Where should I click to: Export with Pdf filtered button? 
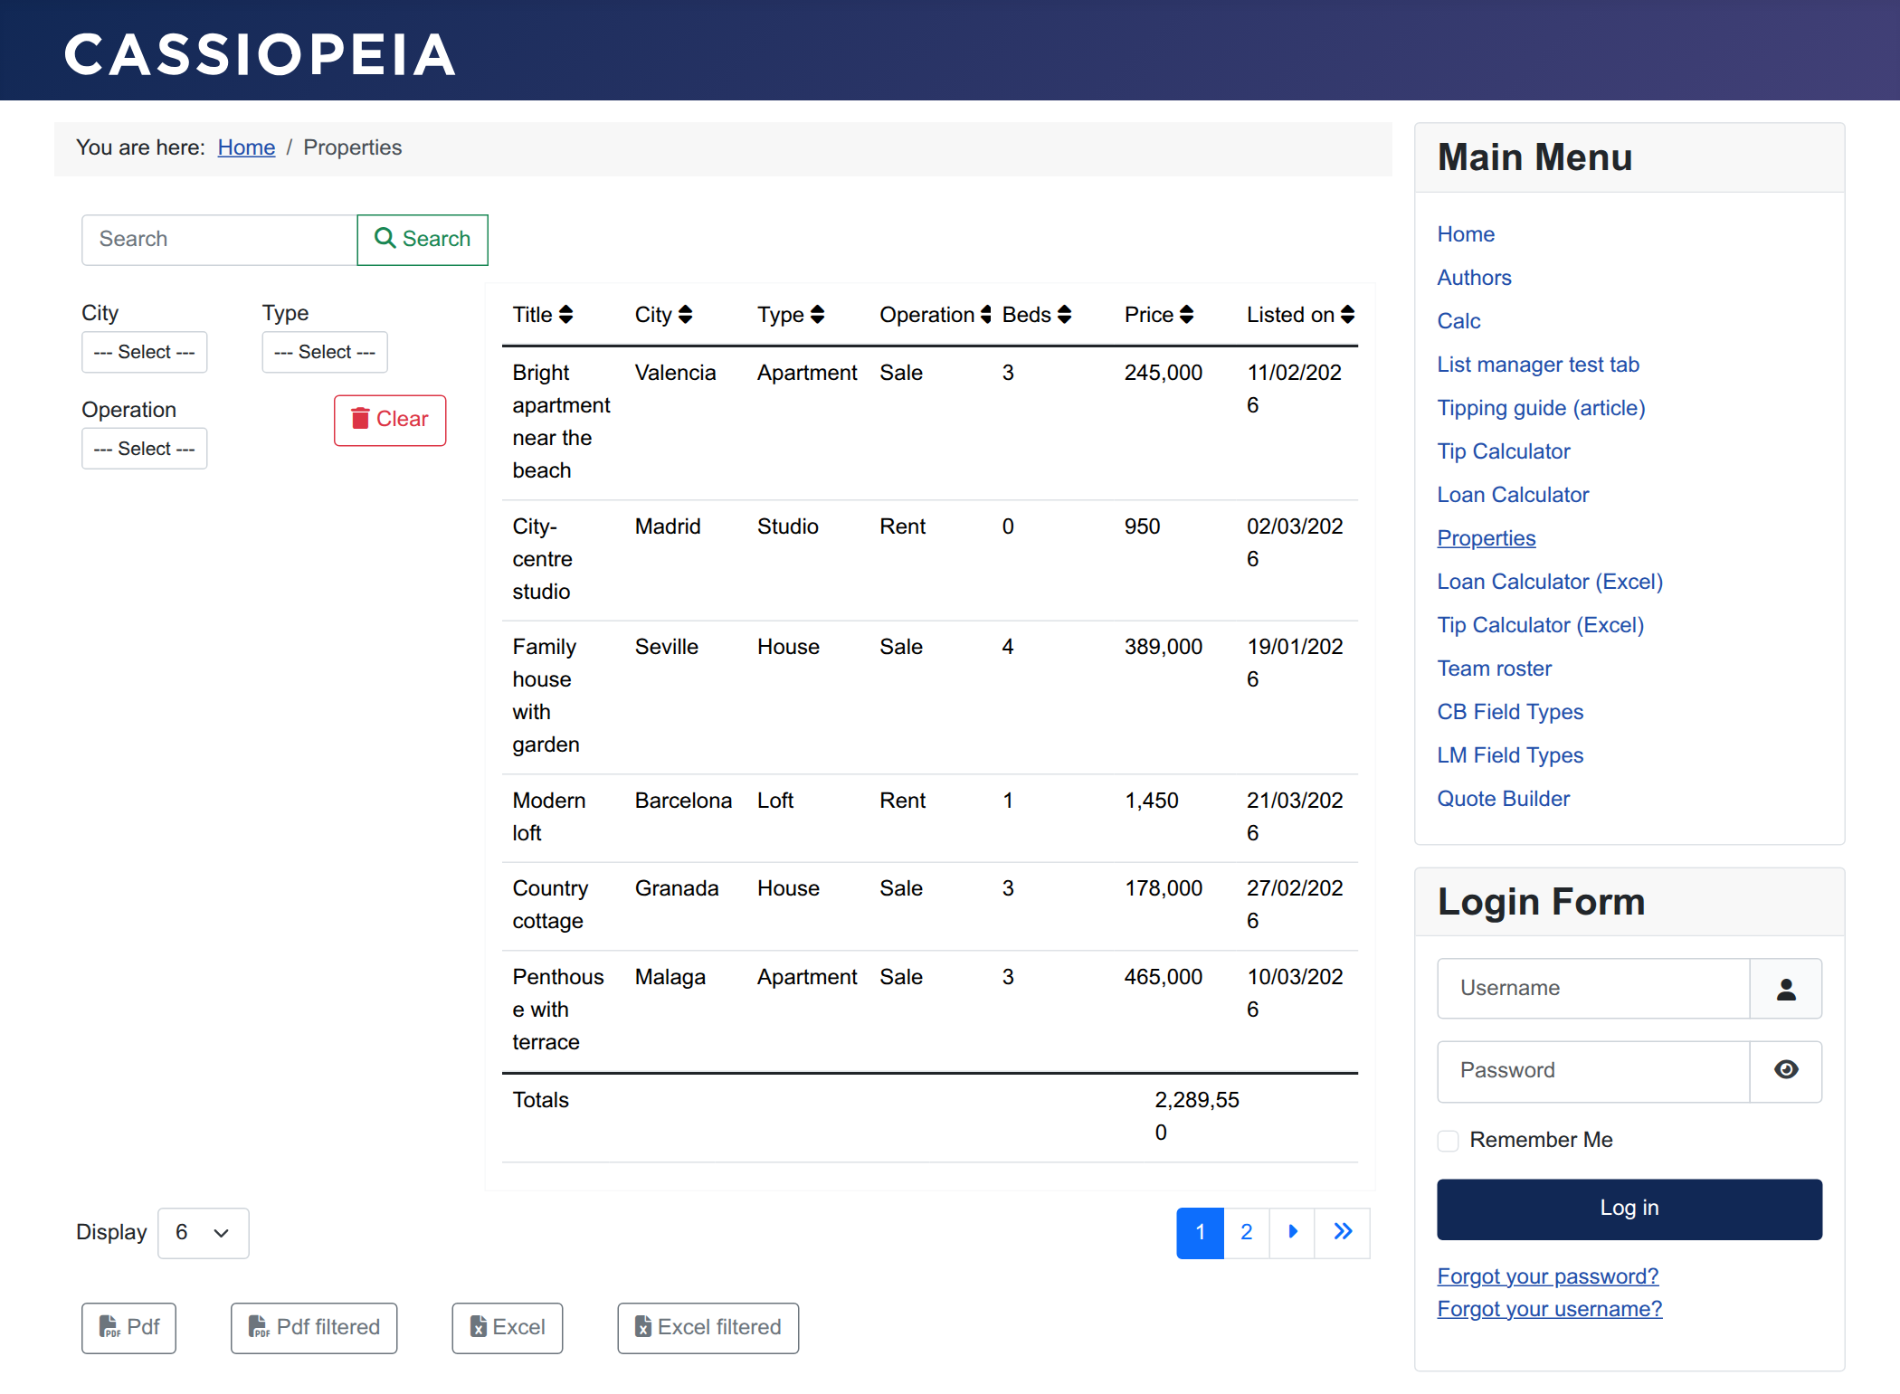314,1328
